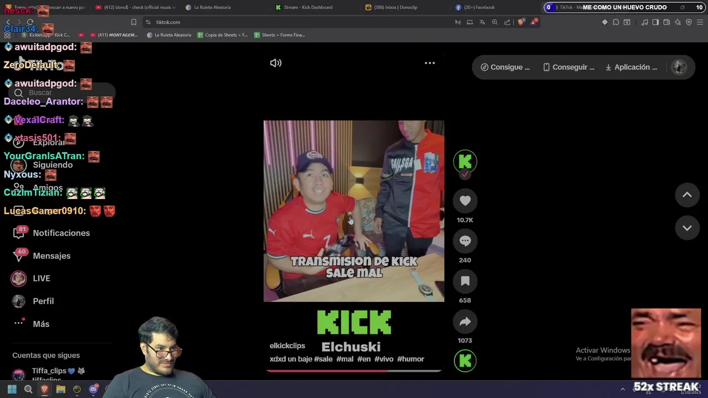Open LIVE in the TikTok sidebar
Screen dimensions: 708x398
(x=32, y=279)
